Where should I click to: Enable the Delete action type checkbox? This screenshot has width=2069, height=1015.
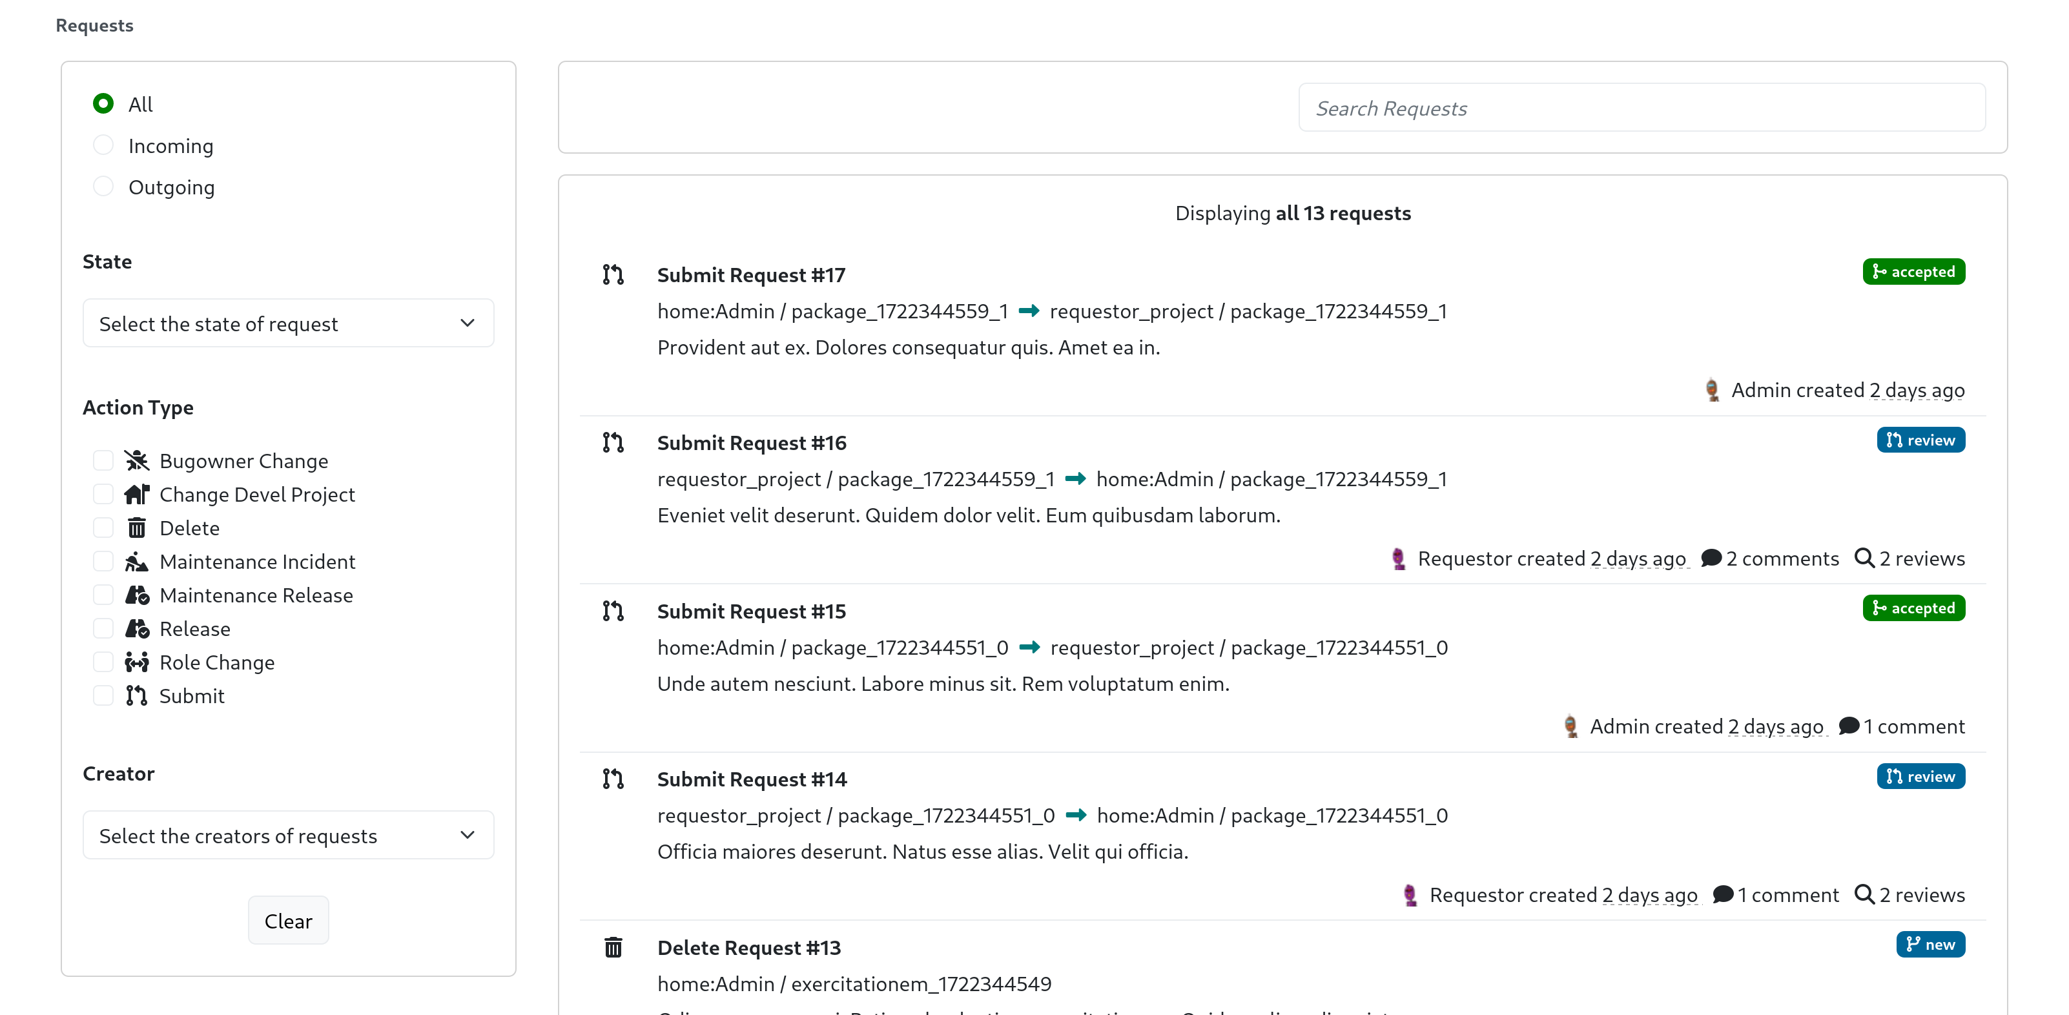tap(103, 527)
